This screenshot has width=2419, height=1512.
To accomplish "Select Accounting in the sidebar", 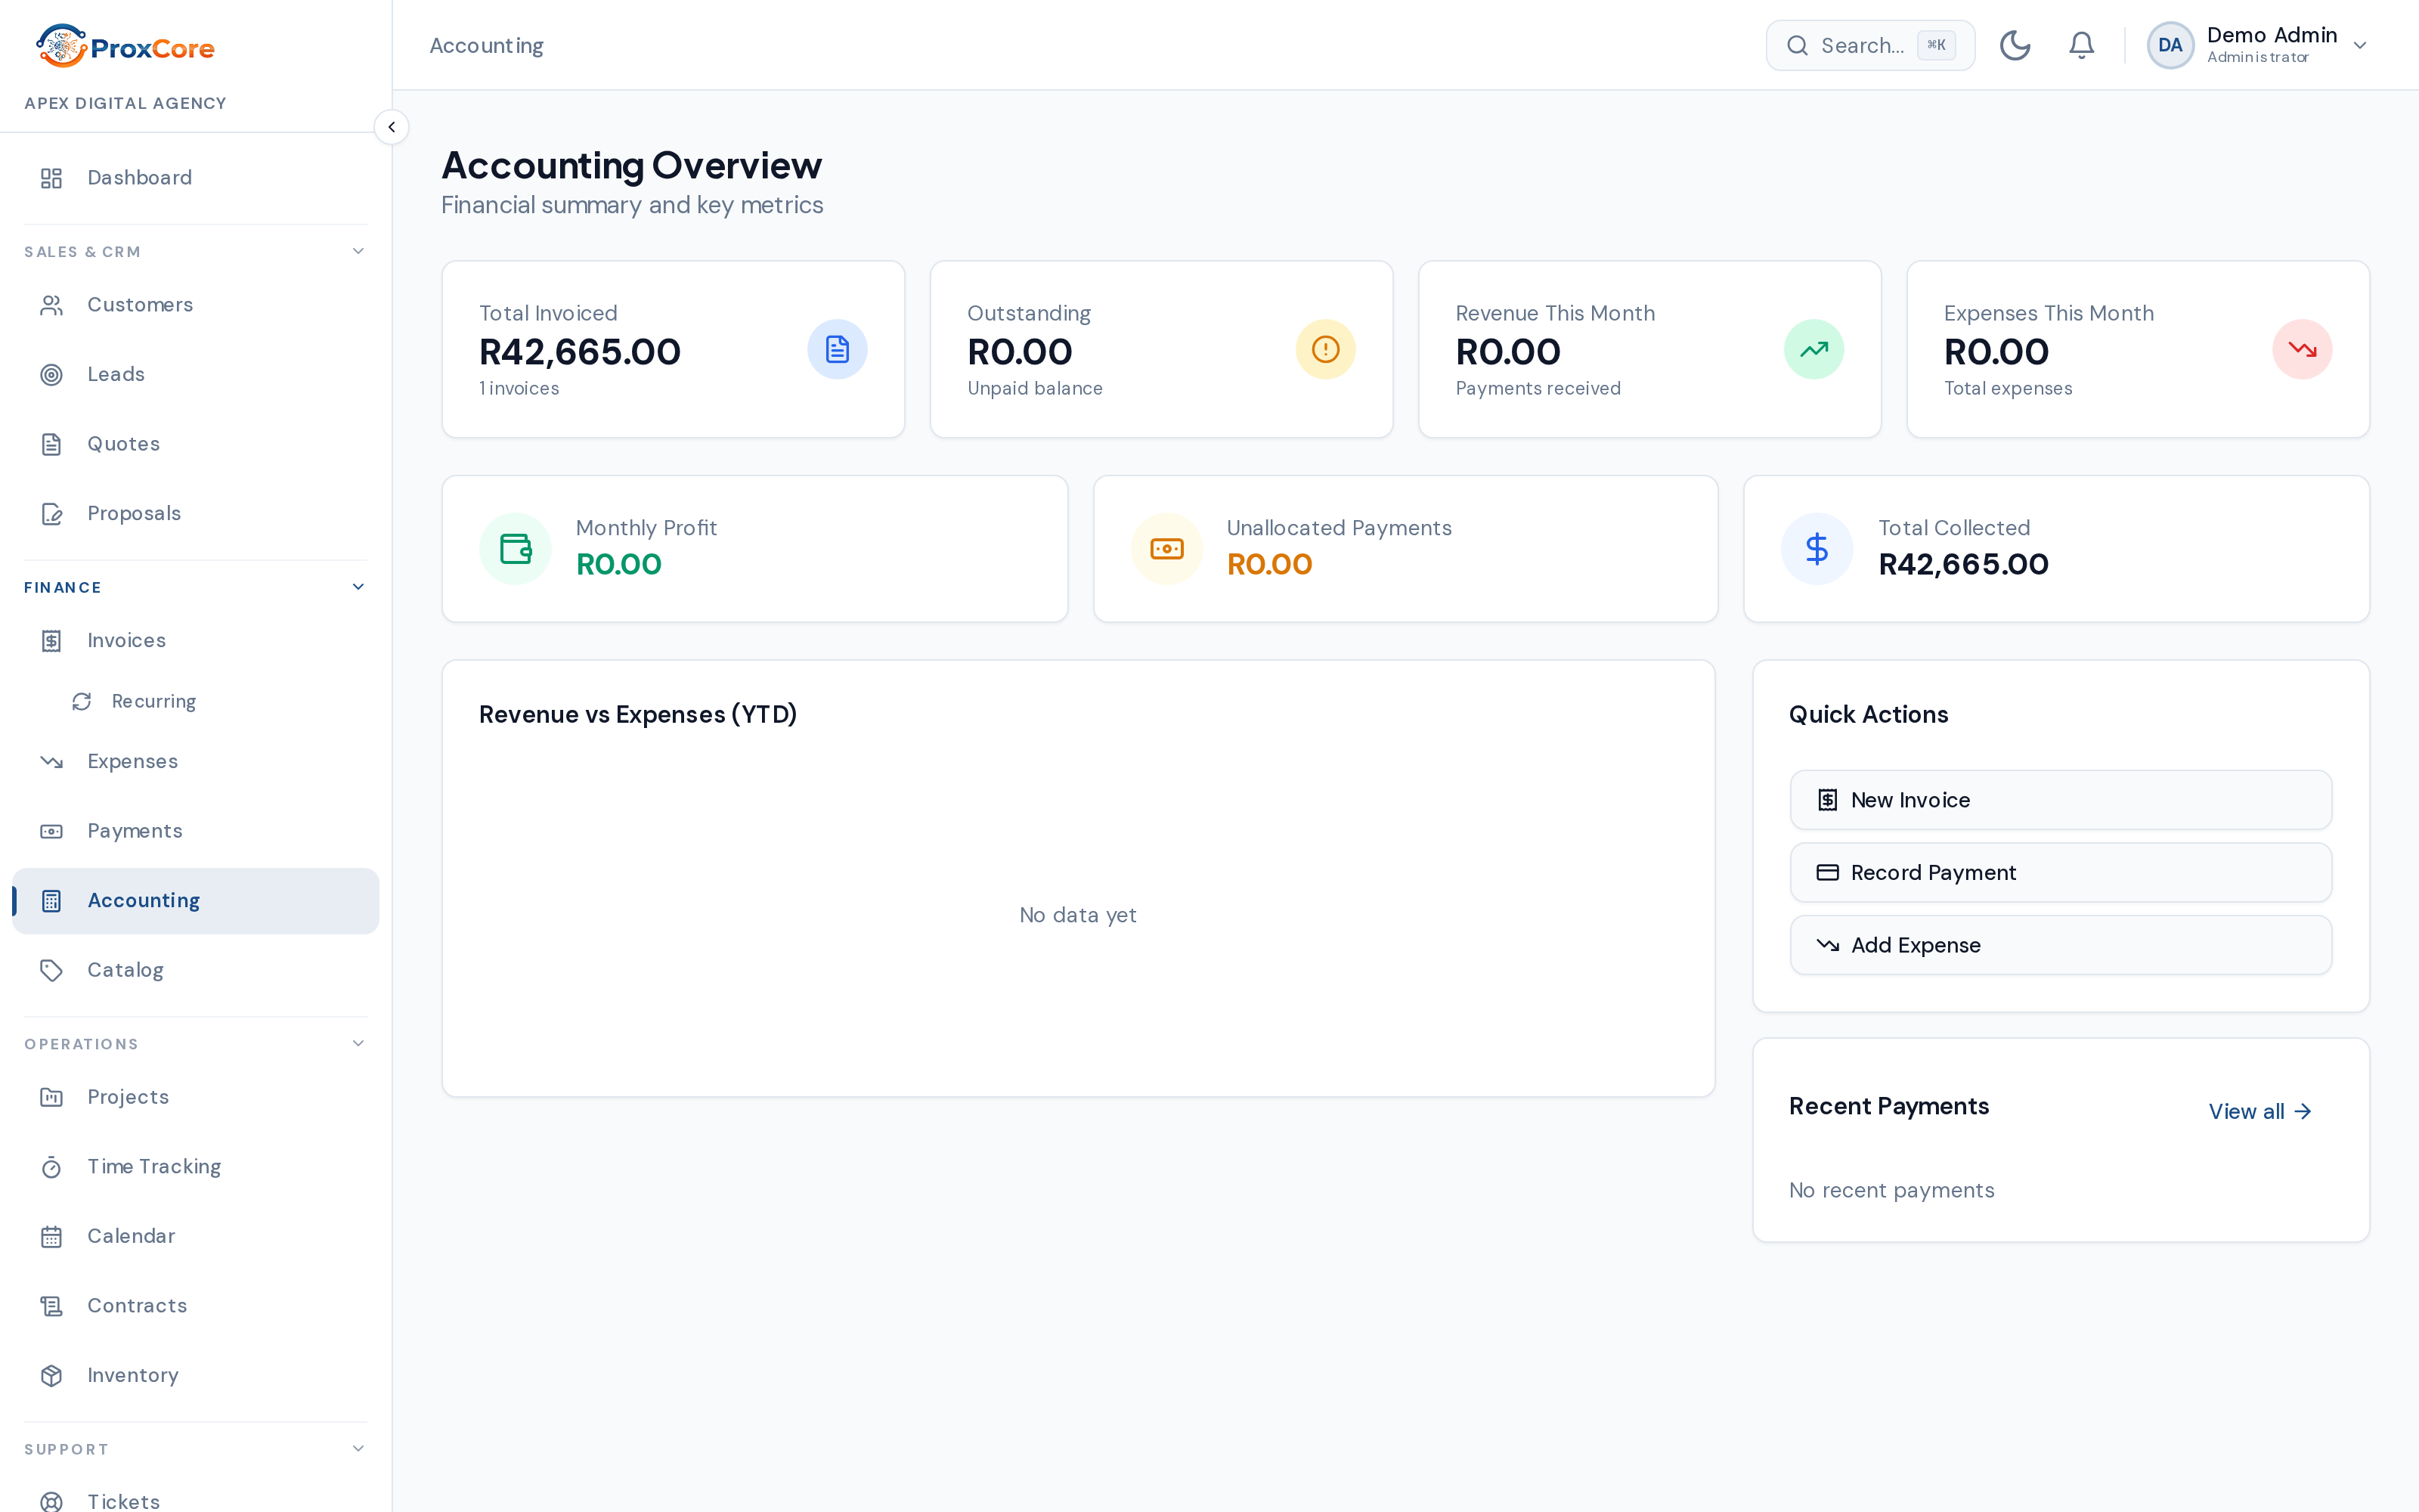I will 196,901.
